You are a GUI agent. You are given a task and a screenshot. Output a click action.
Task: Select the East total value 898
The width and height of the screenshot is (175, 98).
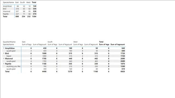(x=17, y=16)
